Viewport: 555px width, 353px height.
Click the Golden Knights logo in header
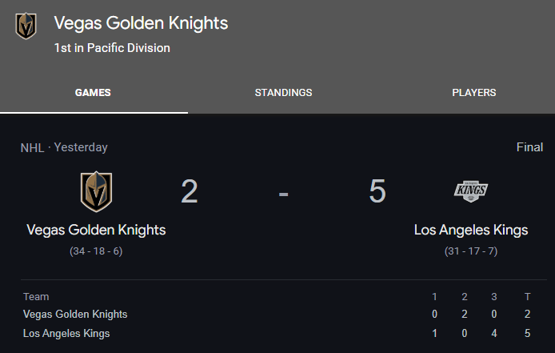point(26,26)
